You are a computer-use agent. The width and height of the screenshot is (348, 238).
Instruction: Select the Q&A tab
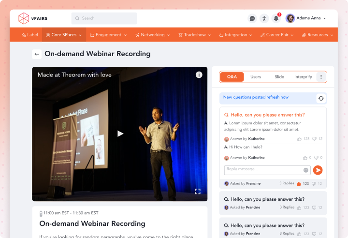click(232, 77)
